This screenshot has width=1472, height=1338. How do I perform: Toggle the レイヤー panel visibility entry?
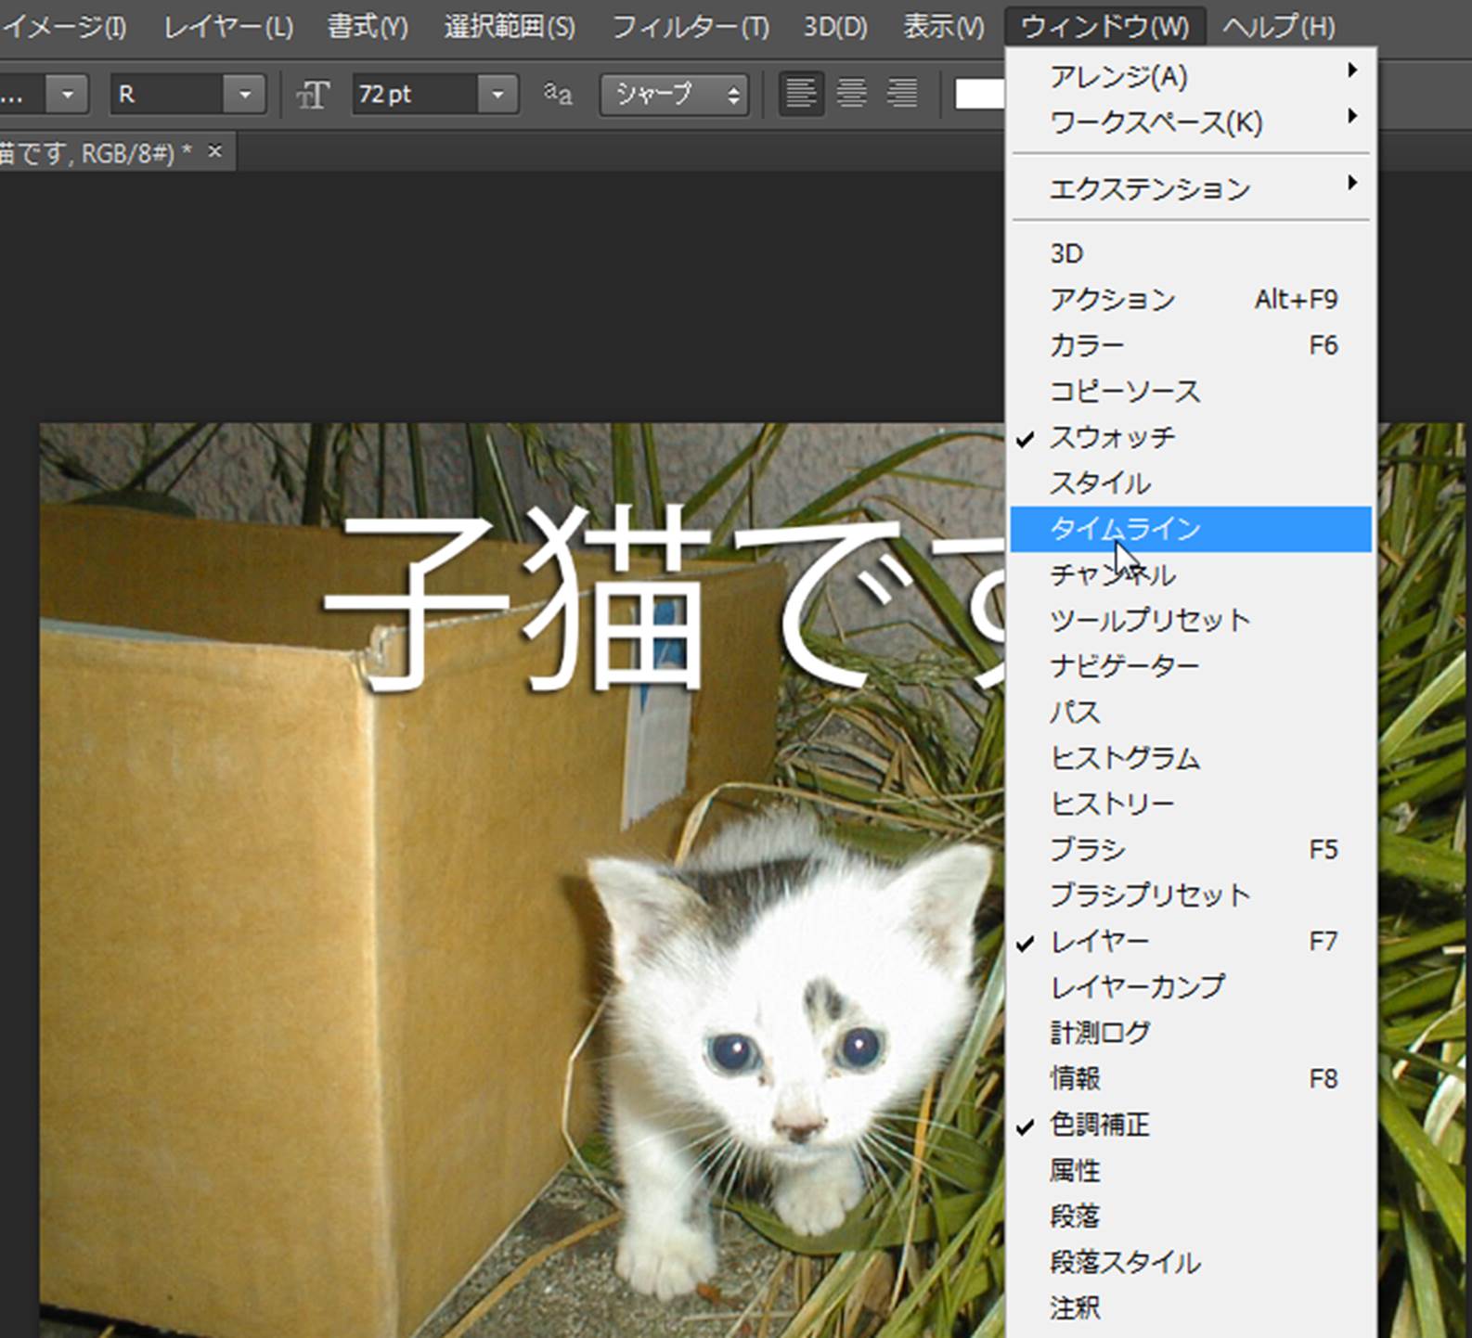(x=1099, y=942)
